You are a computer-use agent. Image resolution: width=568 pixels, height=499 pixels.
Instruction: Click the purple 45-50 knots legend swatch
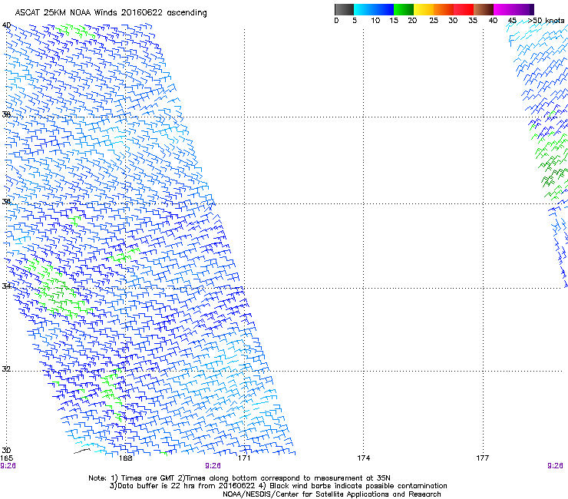click(x=523, y=9)
